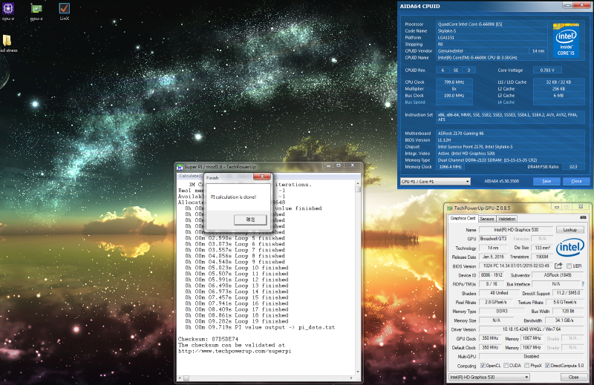Screen dimensions: 594x385
Task: Confirm the PI calculation done dialog
Action: 249,220
